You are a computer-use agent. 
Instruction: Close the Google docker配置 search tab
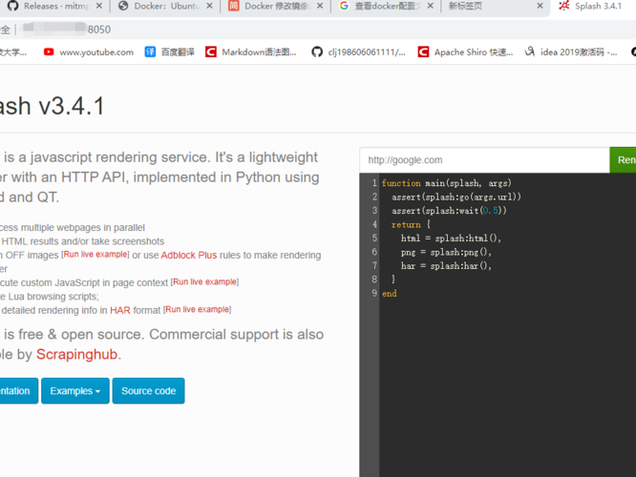[x=431, y=6]
